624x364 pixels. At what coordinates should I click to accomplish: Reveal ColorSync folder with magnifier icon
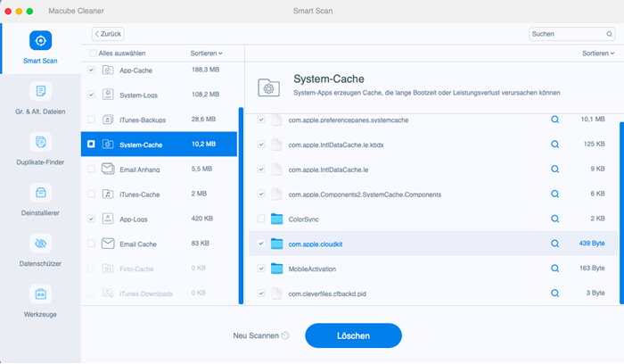[x=554, y=219]
